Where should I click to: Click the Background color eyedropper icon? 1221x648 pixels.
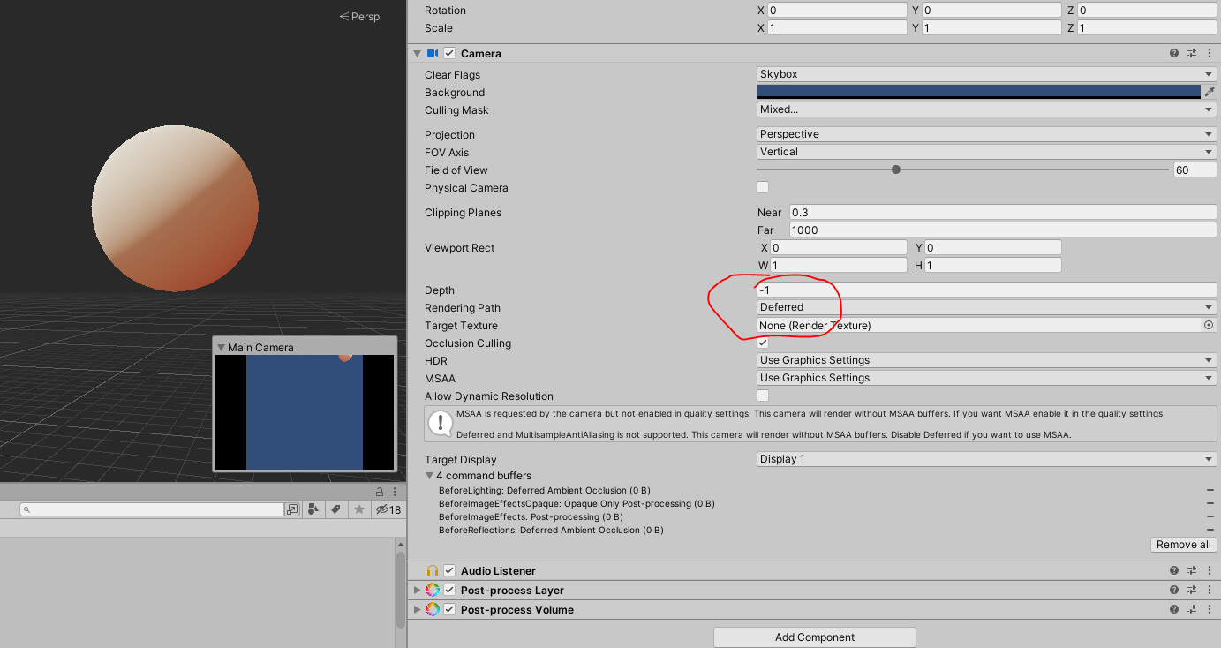[x=1210, y=92]
